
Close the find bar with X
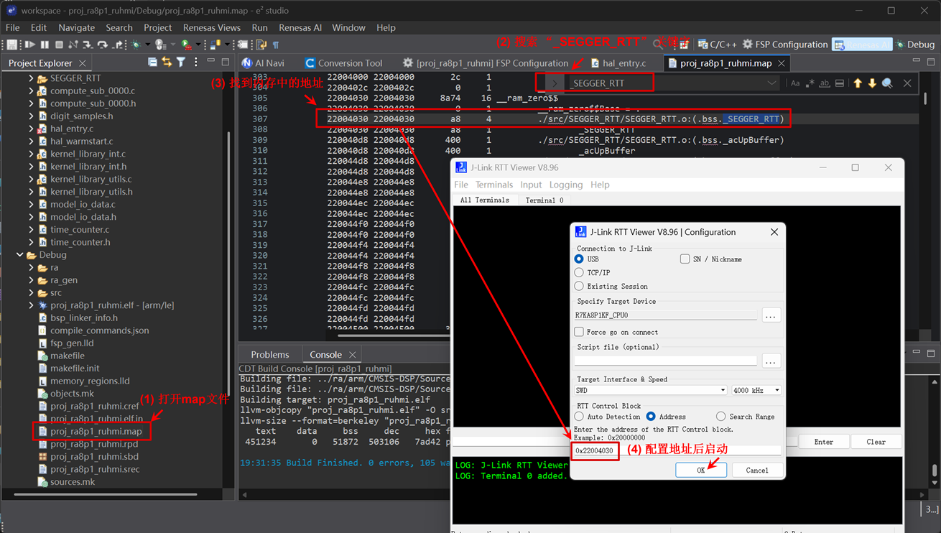[907, 83]
